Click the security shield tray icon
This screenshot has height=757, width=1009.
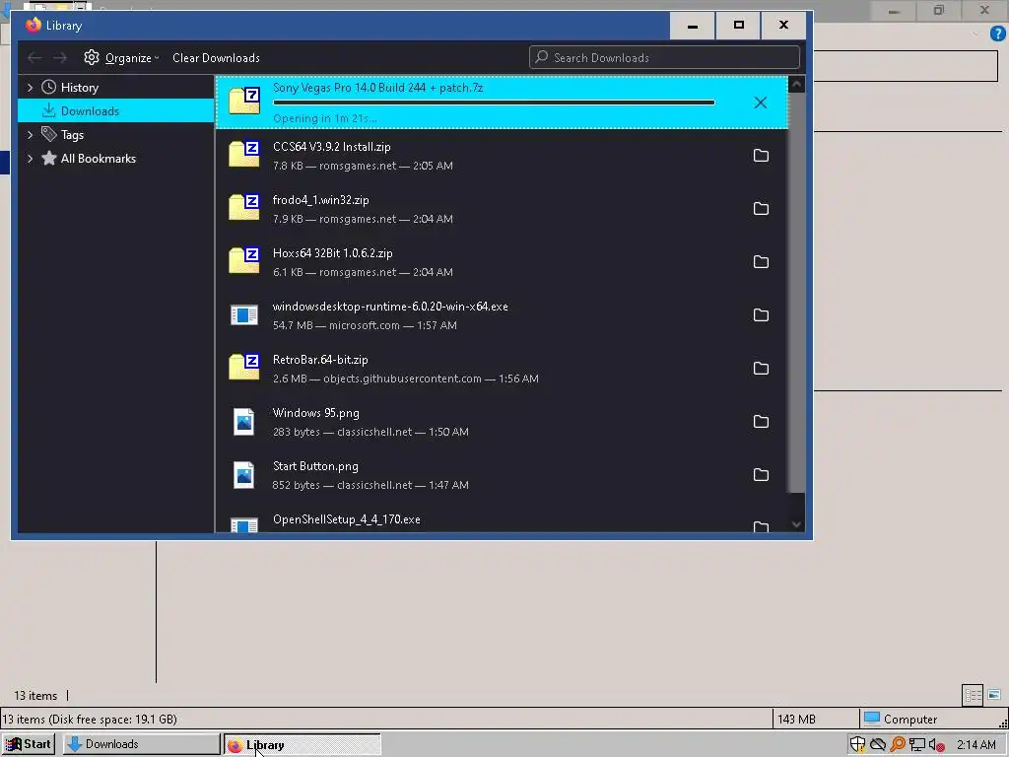coord(857,745)
